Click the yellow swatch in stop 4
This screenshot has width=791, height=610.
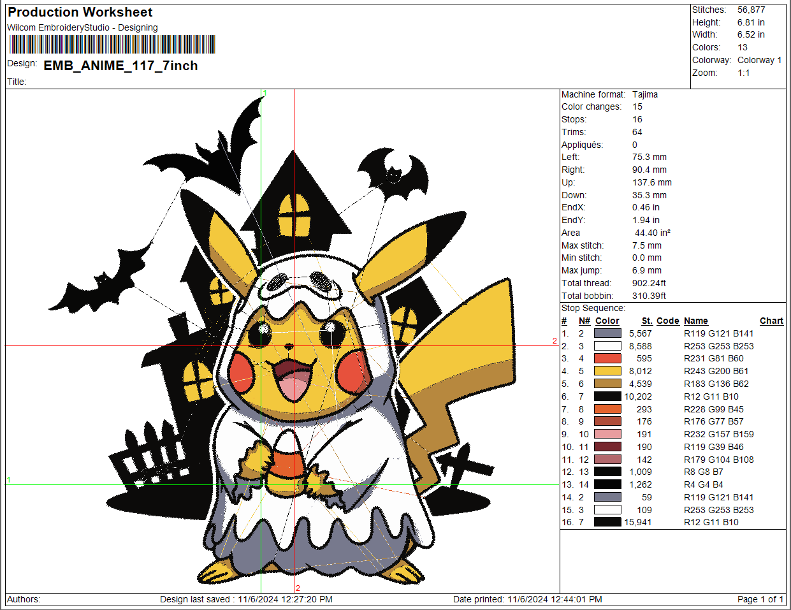(x=607, y=371)
